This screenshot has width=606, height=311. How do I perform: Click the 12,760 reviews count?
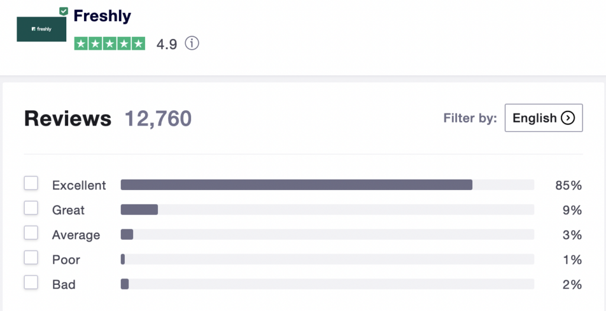click(x=158, y=118)
